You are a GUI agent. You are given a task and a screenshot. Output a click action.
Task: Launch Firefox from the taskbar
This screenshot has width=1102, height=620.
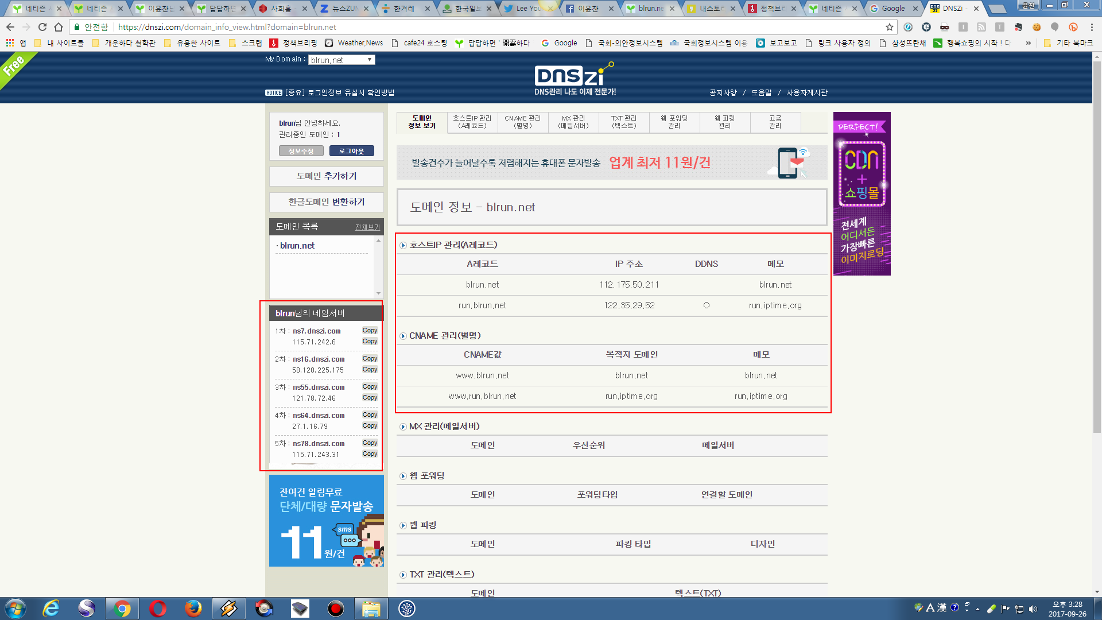[193, 609]
